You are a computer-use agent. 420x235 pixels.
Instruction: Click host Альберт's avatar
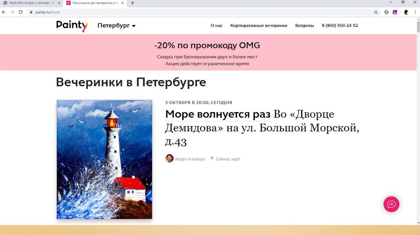tap(169, 158)
